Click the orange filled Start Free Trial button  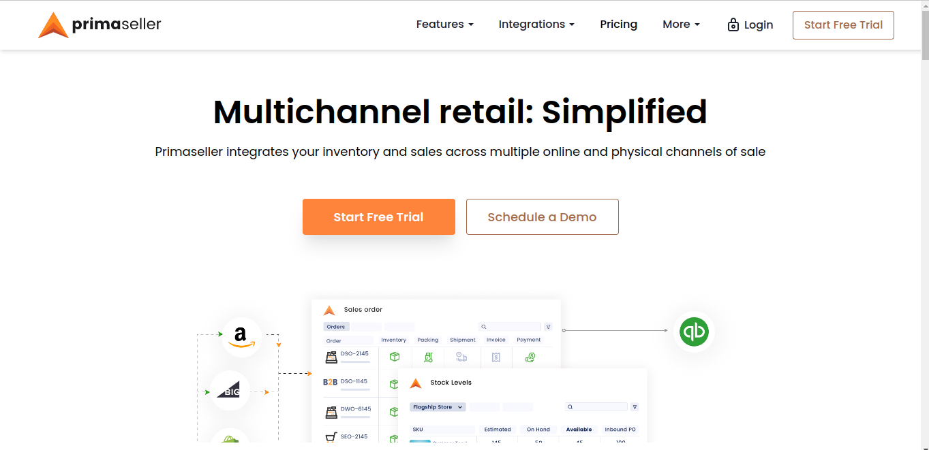(378, 217)
